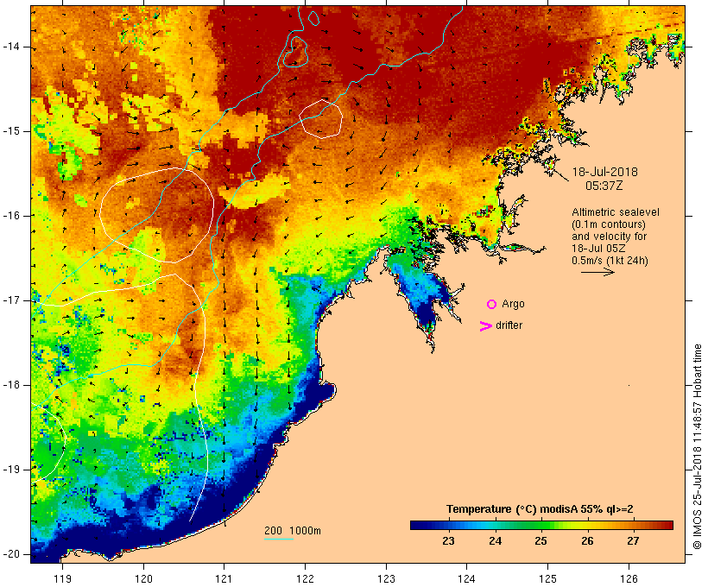Click the longitude axis label 120
The width and height of the screenshot is (708, 587).
click(x=143, y=578)
